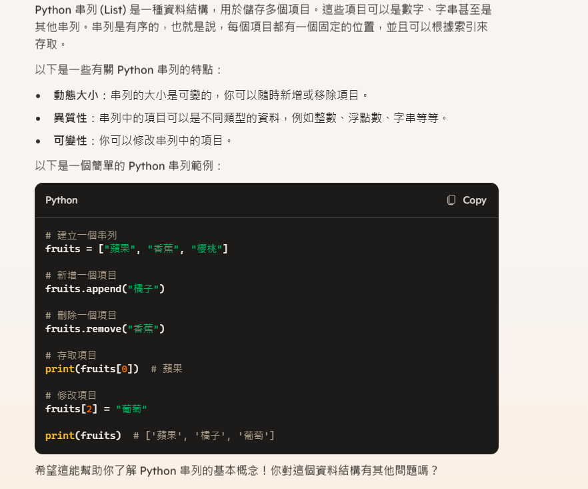Screen dimensions: 588x489
Task: Click the fruits[2] assignment line
Action: pos(96,409)
